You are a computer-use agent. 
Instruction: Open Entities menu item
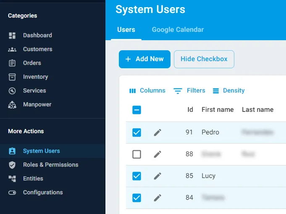(x=52, y=178)
